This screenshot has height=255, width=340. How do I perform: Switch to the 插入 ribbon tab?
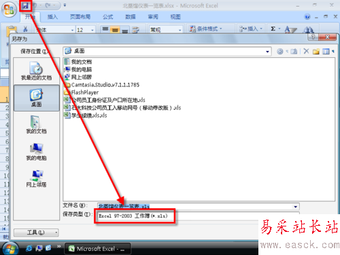[x=52, y=17]
